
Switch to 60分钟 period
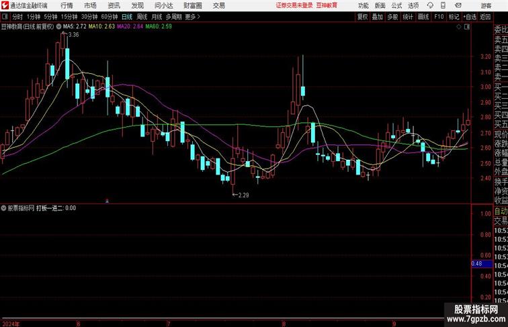click(x=109, y=17)
